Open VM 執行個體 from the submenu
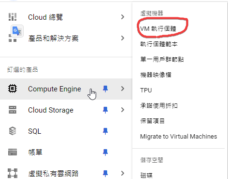 click(158, 29)
